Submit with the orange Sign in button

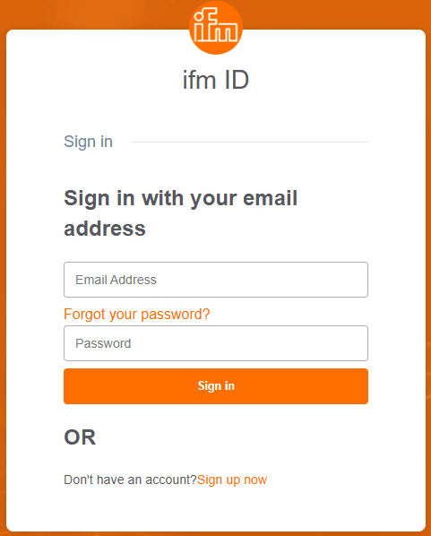click(x=216, y=386)
